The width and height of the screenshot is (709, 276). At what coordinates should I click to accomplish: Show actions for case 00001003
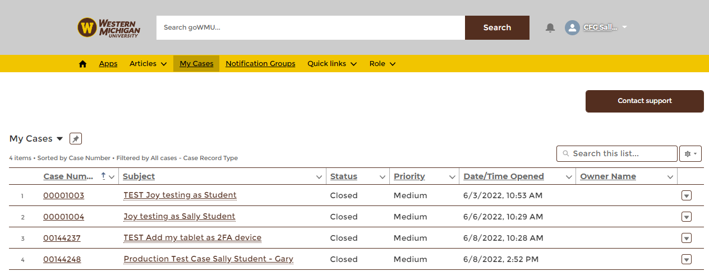[687, 195]
